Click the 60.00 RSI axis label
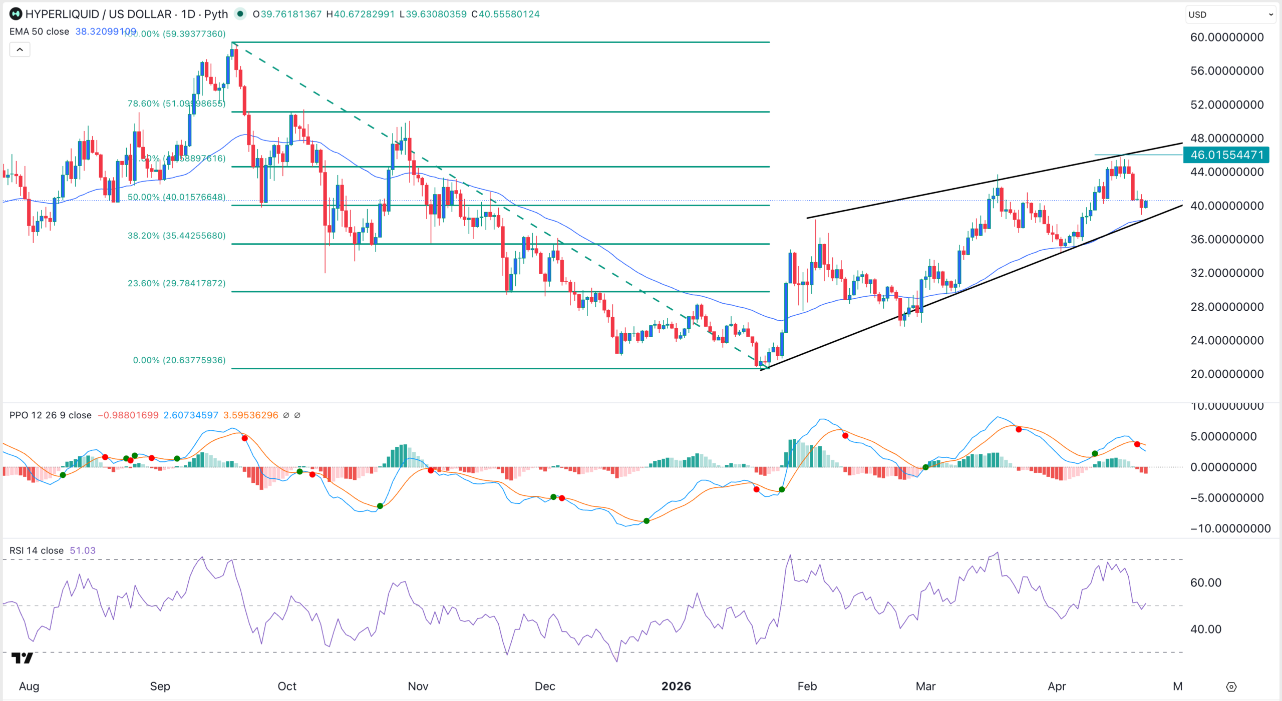Image resolution: width=1282 pixels, height=701 pixels. [x=1206, y=582]
